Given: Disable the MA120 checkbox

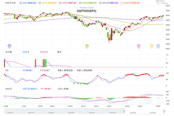Looking at the screenshot, I should pos(100,3).
